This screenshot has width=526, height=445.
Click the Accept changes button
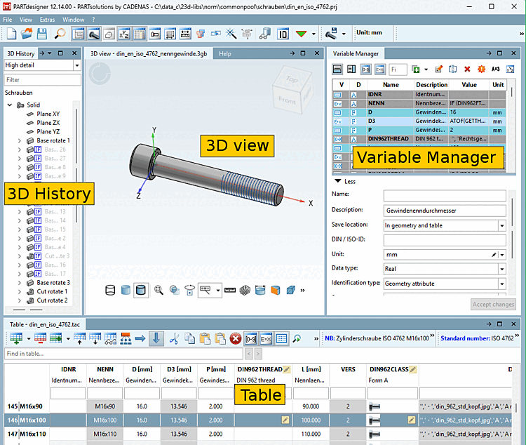[x=493, y=305]
